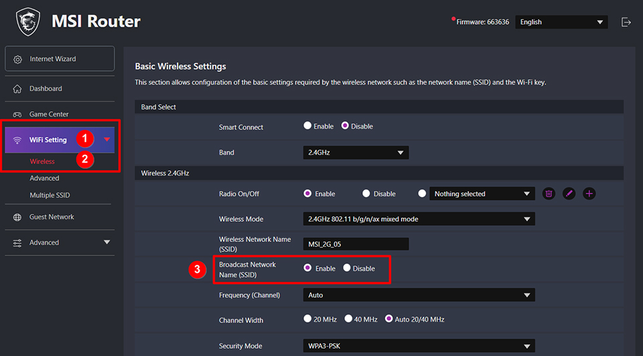Select Enable for Radio On/Off
This screenshot has width=643, height=356.
coord(307,193)
